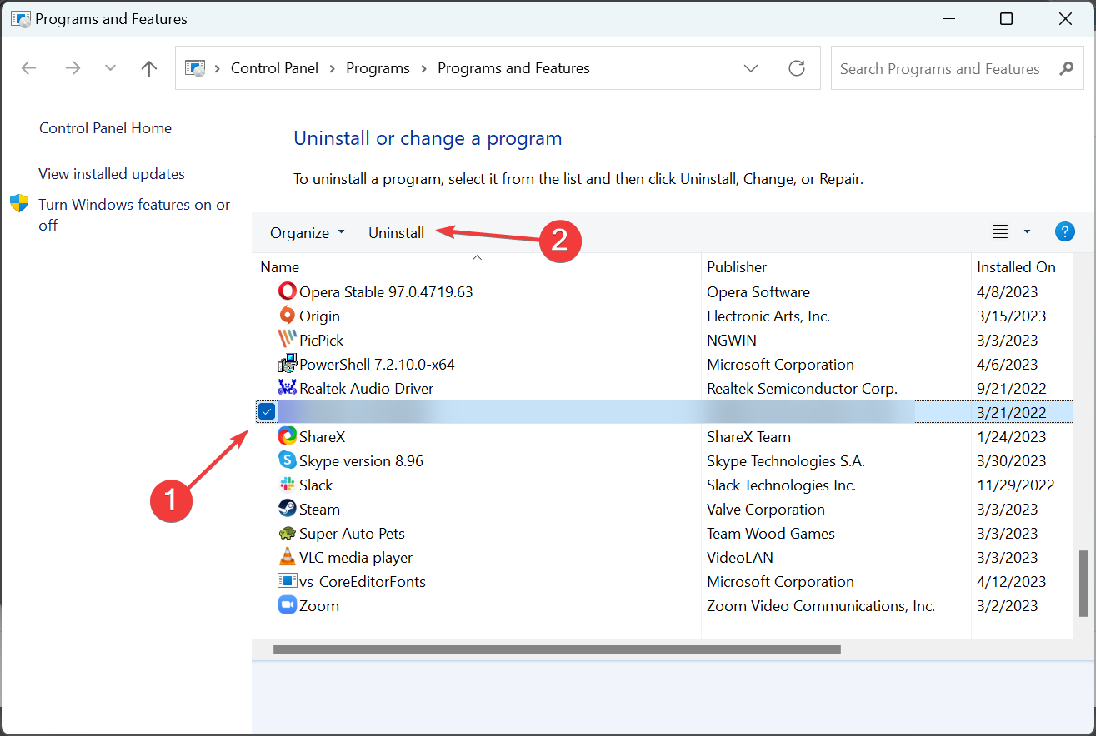Expand the address bar history chevron
Screen dimensions: 1096x736
click(751, 68)
